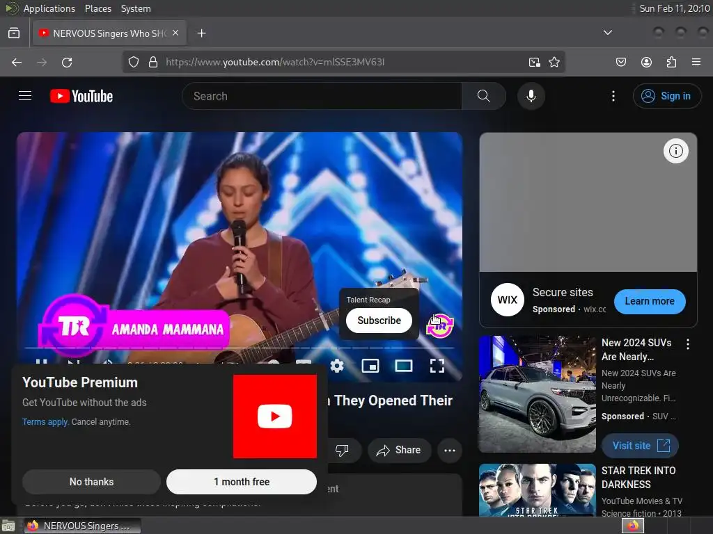The image size is (713, 534).
Task: Open the Terms apply link
Action: click(45, 422)
